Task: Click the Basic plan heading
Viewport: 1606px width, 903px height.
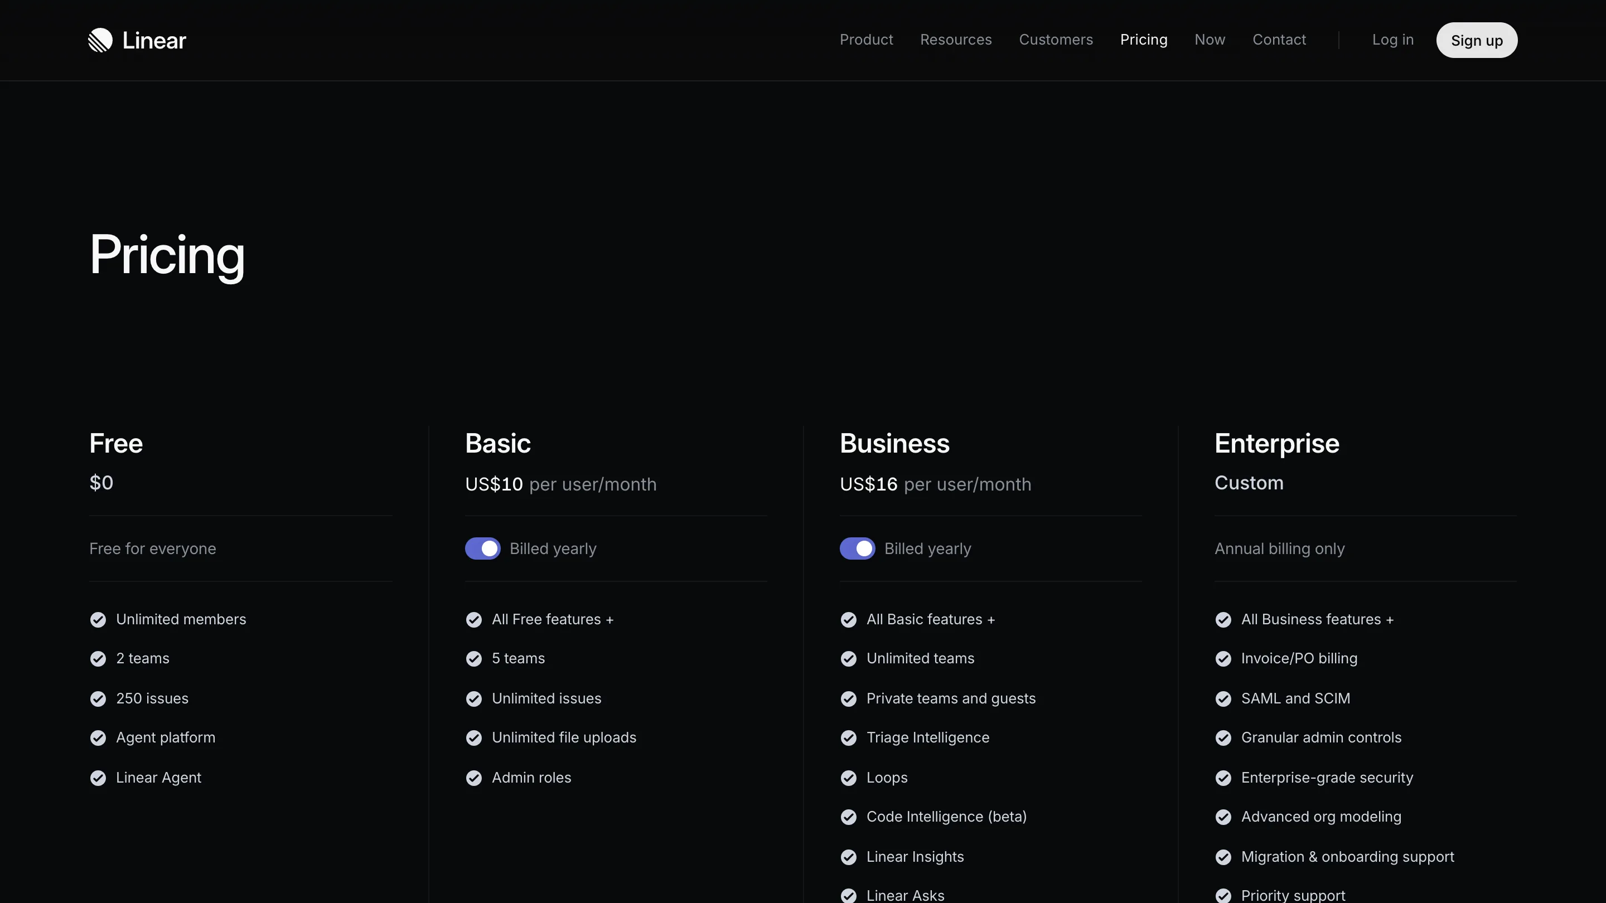Action: click(x=497, y=443)
